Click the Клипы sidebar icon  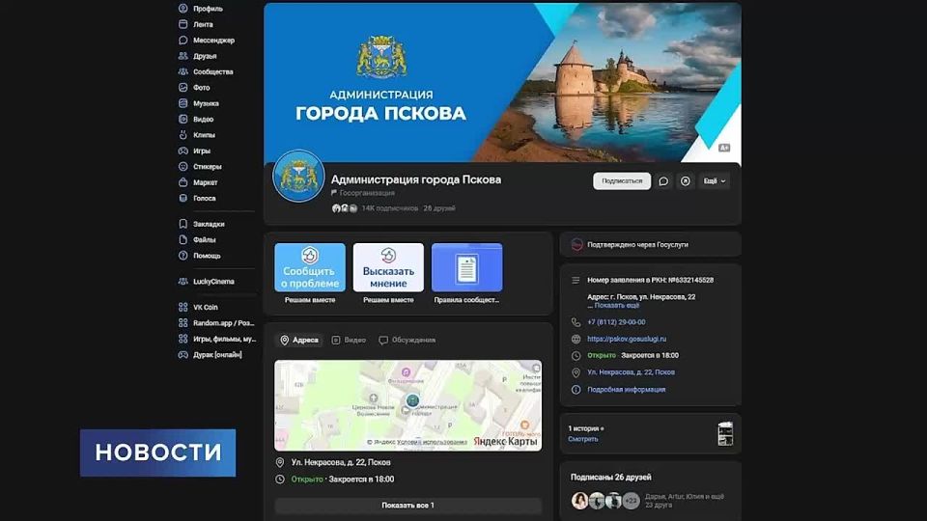pos(183,135)
